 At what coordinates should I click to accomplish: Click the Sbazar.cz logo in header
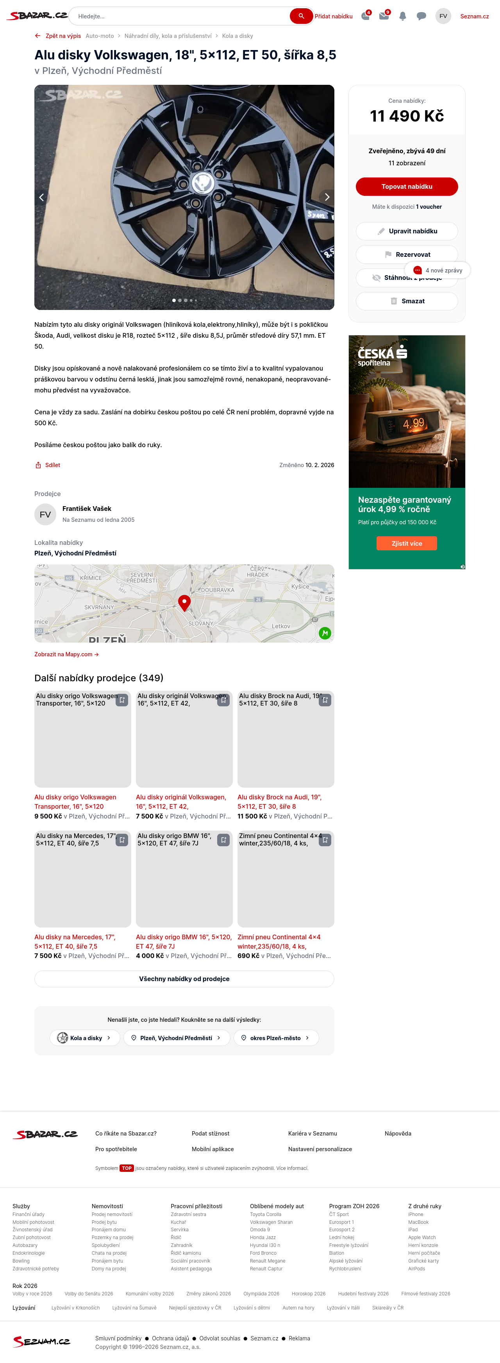point(37,16)
